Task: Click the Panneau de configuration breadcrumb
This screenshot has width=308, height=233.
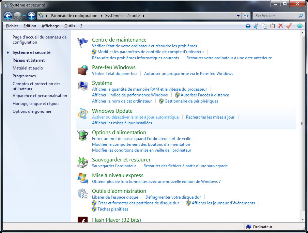Action: 74,16
